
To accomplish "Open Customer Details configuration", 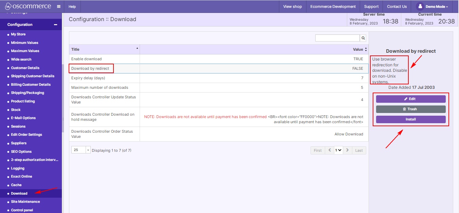I will [x=25, y=68].
